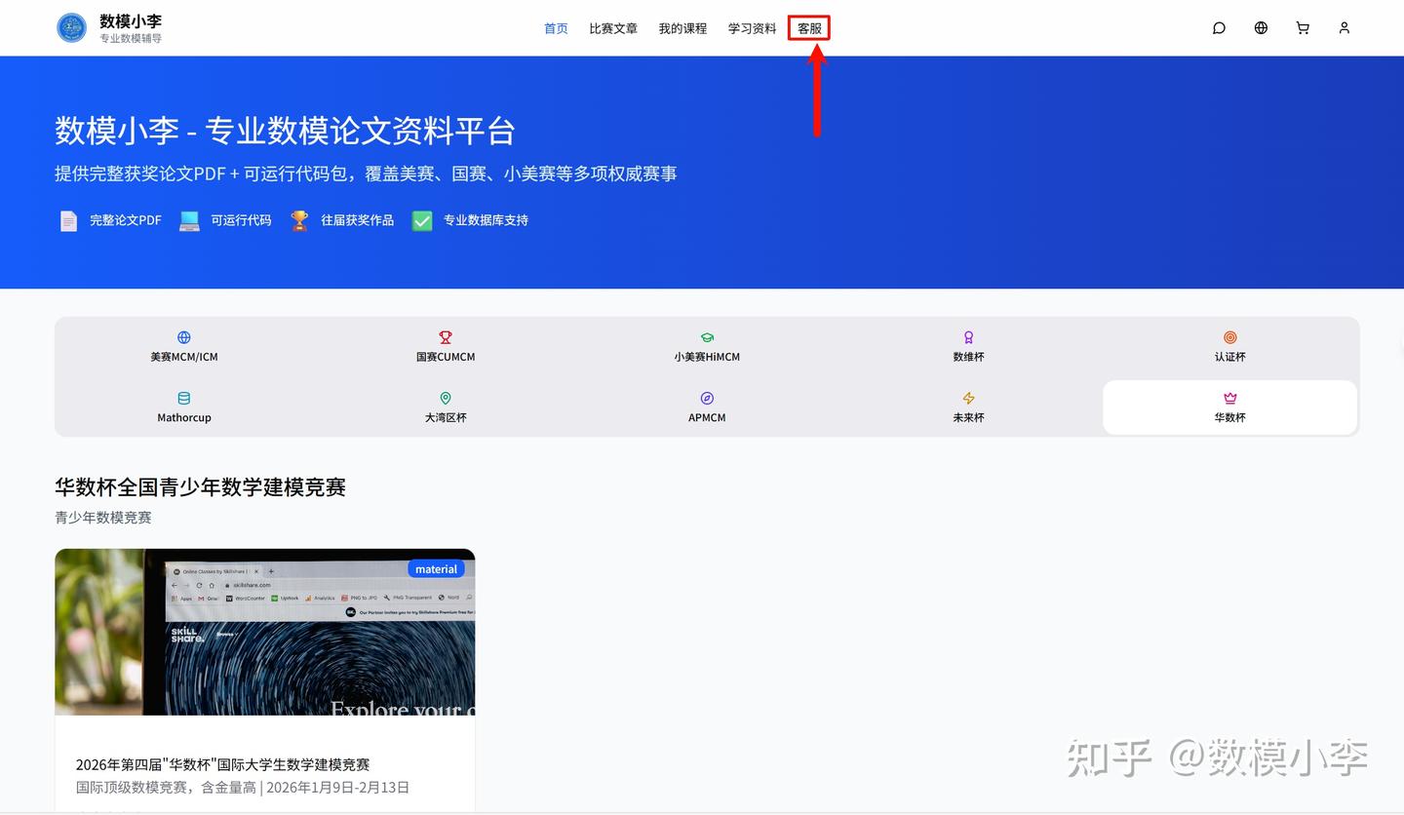The height and width of the screenshot is (815, 1404).
Task: Open the 我的课程 menu item
Action: point(682,28)
